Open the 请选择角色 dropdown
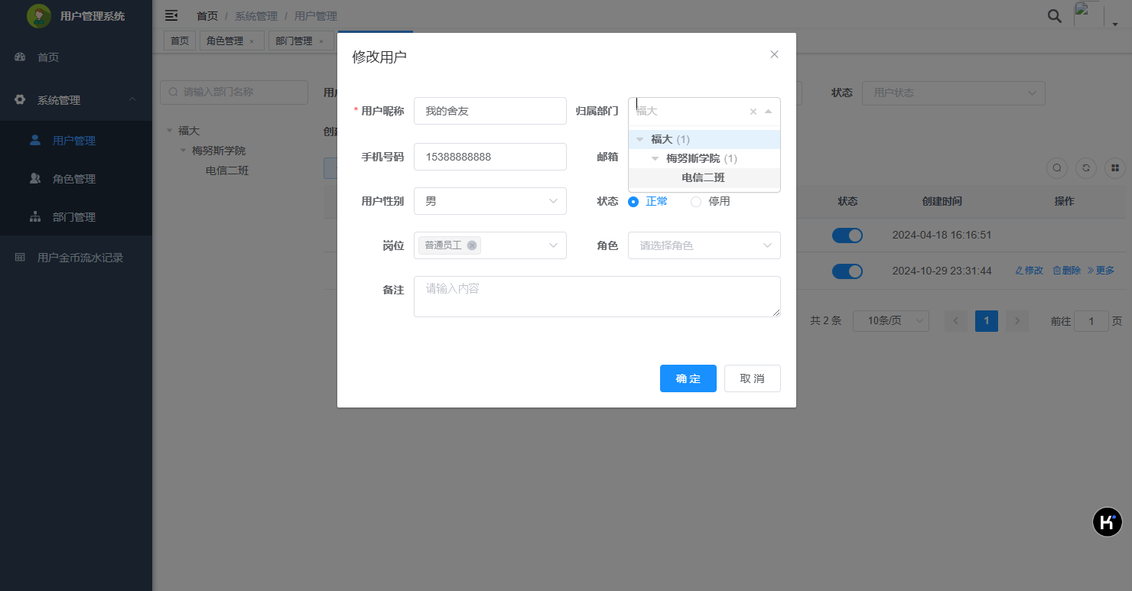The width and height of the screenshot is (1132, 591). (704, 245)
